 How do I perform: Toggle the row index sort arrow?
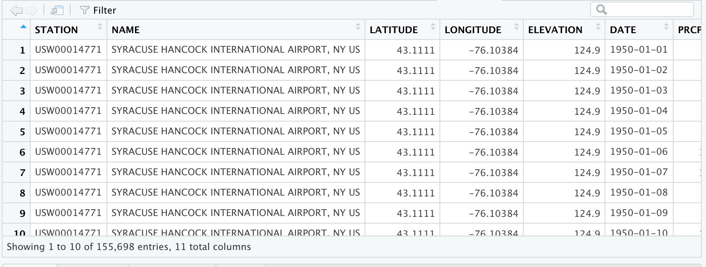23,27
